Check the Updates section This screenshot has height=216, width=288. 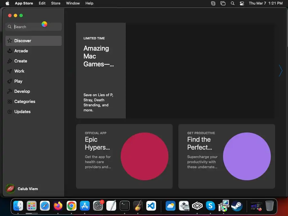click(x=33, y=111)
